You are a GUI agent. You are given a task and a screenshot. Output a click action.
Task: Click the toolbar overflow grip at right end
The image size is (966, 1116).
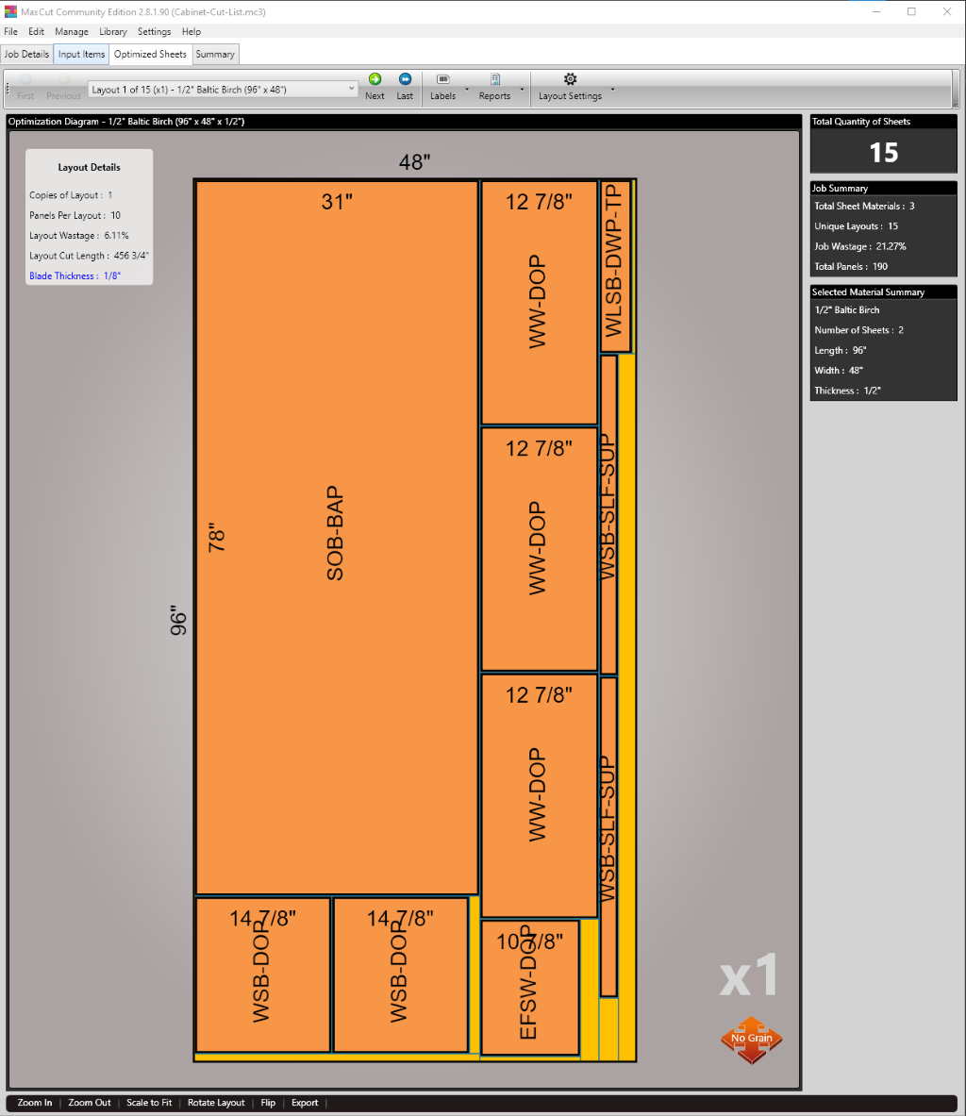pyautogui.click(x=955, y=89)
